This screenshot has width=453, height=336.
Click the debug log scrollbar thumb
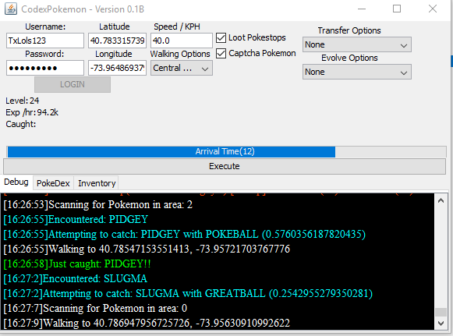pyautogui.click(x=441, y=312)
